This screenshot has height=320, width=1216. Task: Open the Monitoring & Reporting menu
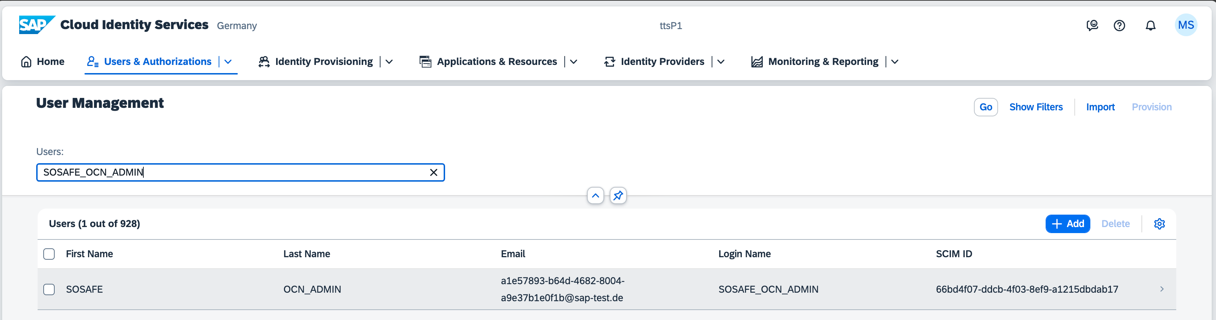[x=823, y=62]
